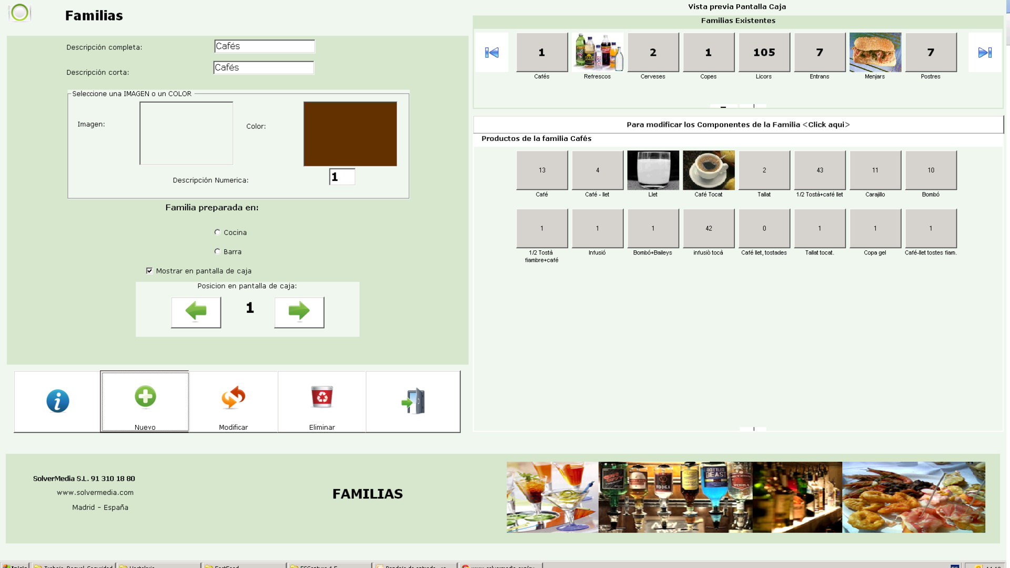Click the exit door icon button
This screenshot has width=1010, height=568.
click(x=413, y=401)
